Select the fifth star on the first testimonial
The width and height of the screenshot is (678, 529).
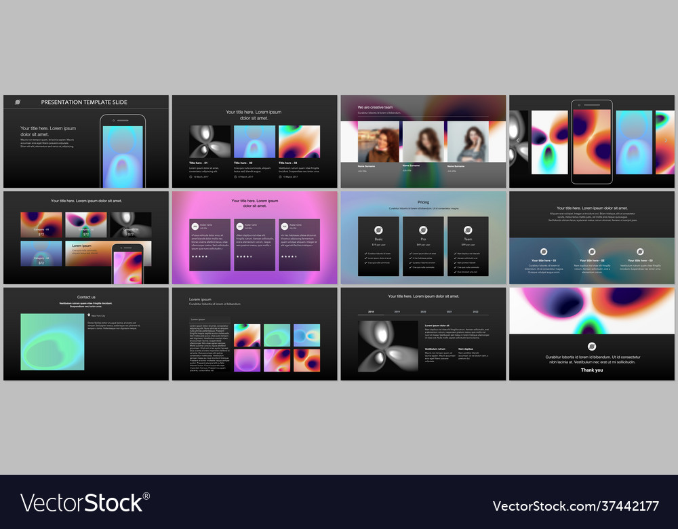(207, 256)
